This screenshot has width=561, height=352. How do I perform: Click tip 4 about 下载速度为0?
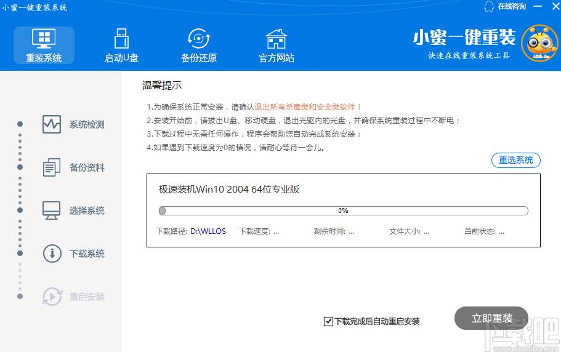(236, 148)
